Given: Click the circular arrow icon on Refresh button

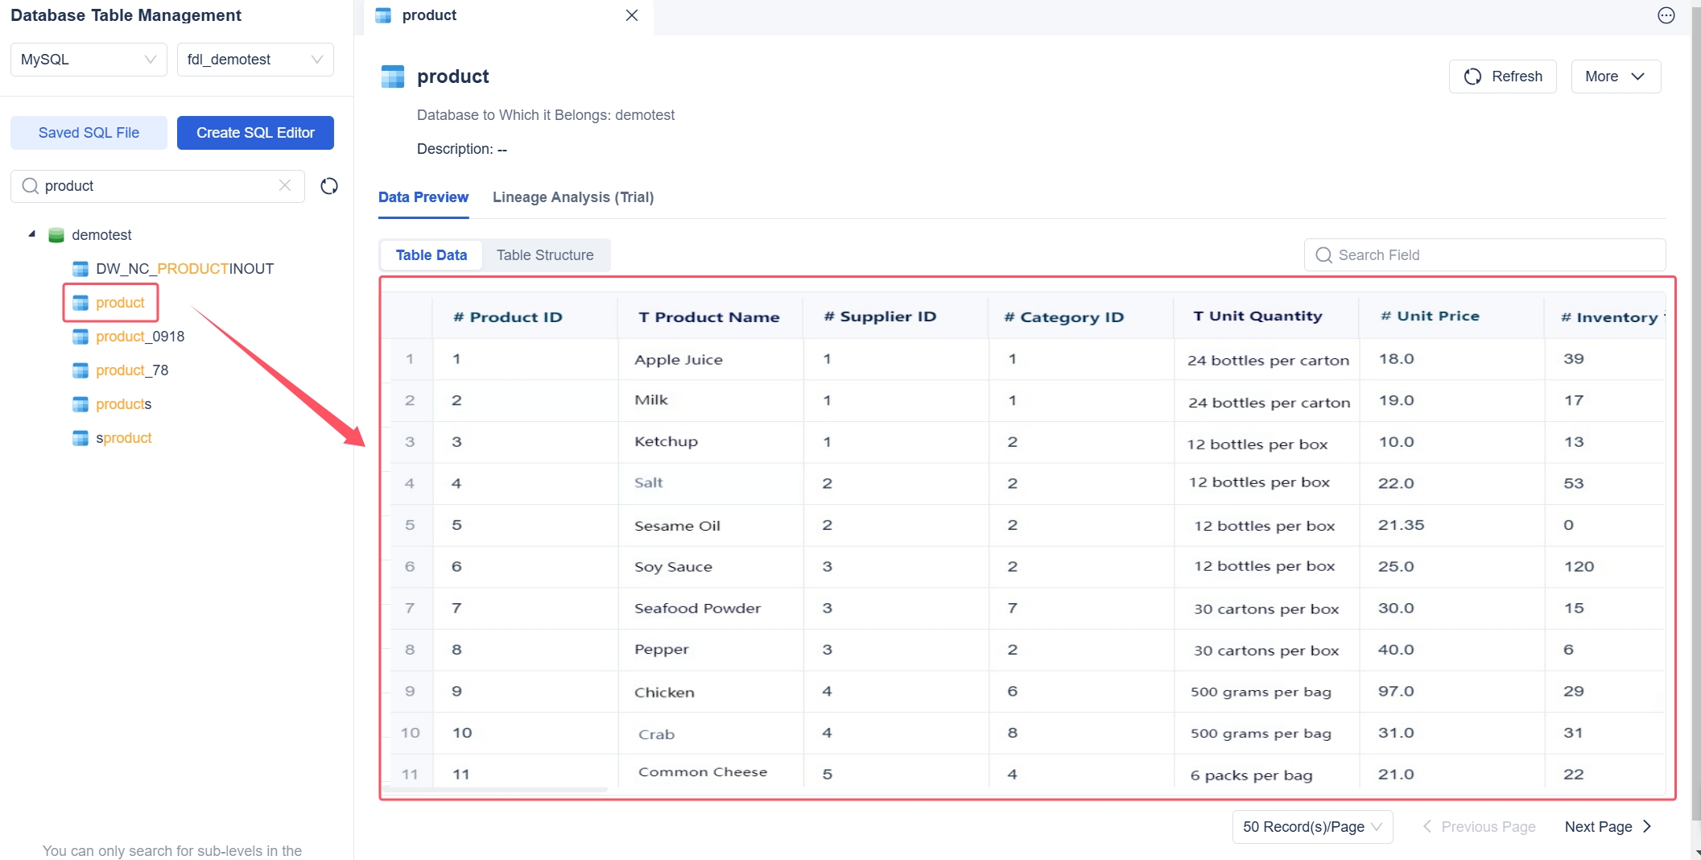Looking at the screenshot, I should click(1473, 76).
